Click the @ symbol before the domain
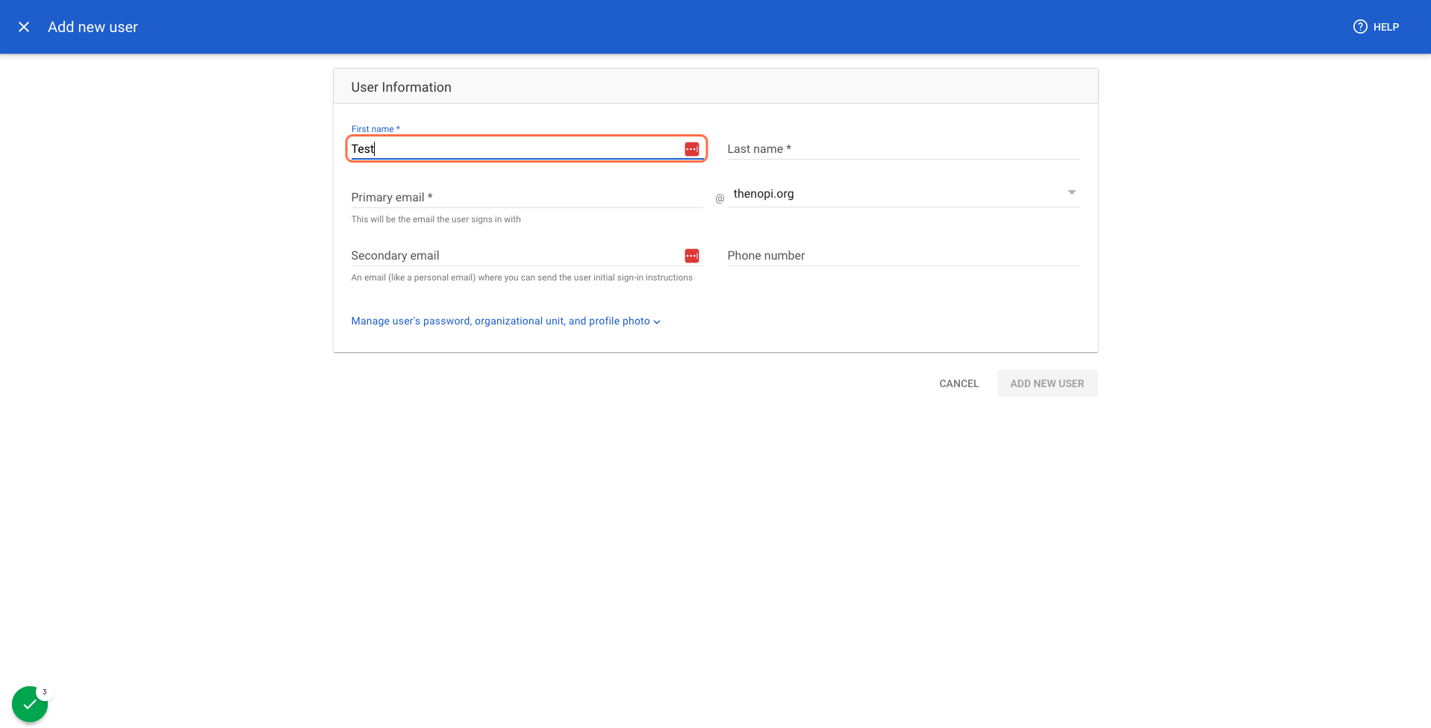 720,198
